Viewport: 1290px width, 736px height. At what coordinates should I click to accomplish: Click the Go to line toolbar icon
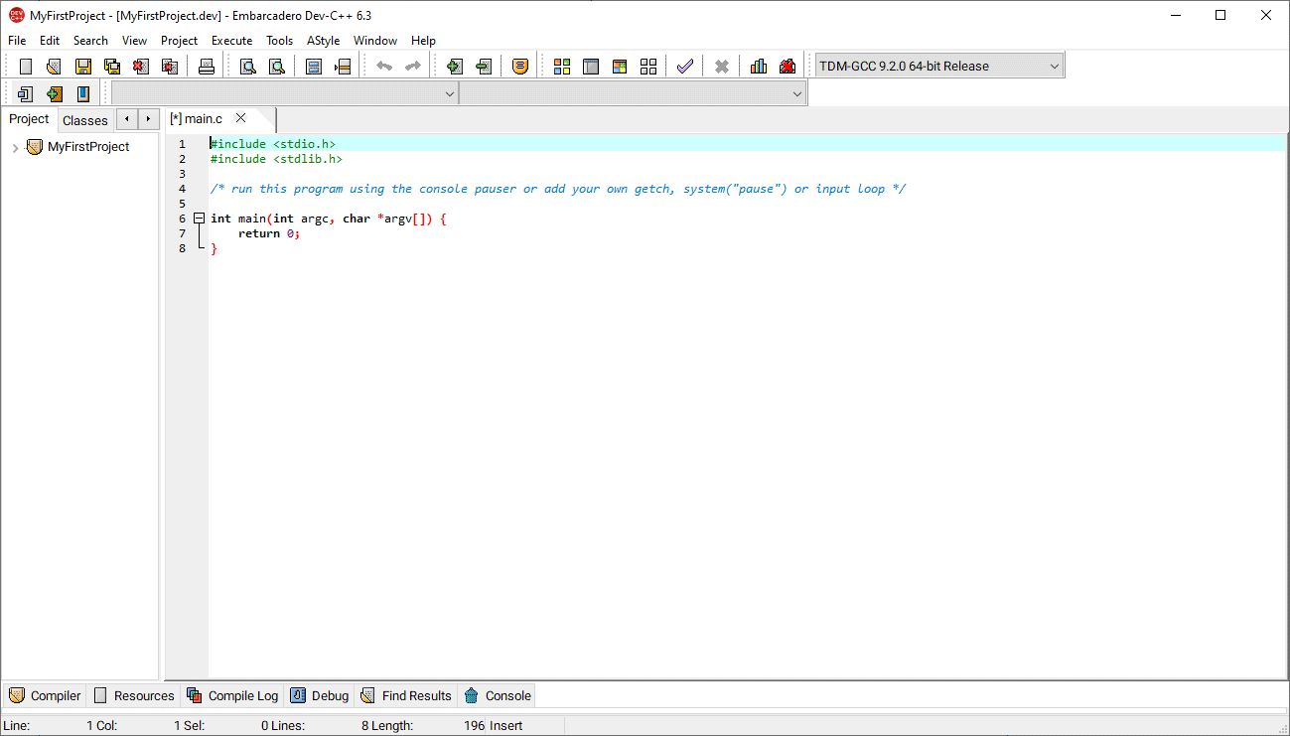[x=343, y=67]
